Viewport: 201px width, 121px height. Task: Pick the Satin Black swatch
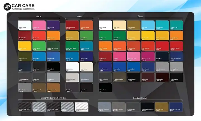click(87, 88)
